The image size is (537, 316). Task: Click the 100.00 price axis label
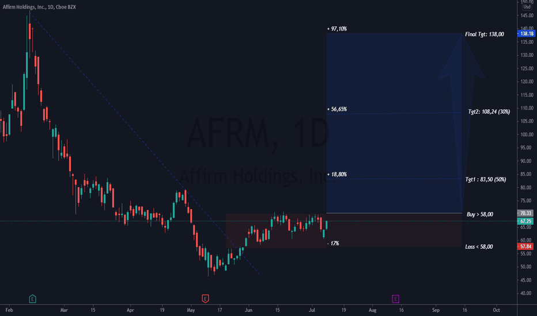[x=527, y=134]
